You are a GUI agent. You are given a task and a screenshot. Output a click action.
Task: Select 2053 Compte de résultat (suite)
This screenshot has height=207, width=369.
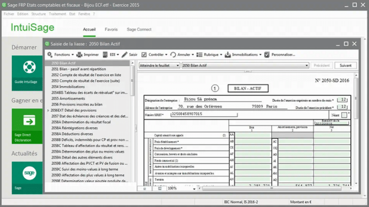tap(86, 81)
